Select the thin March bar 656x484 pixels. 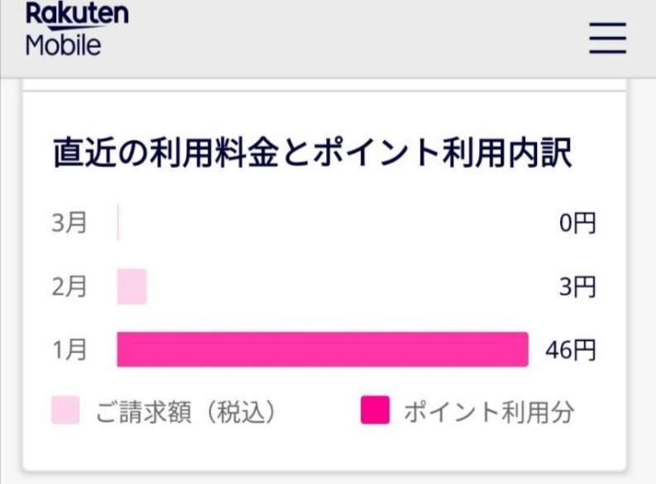(118, 223)
